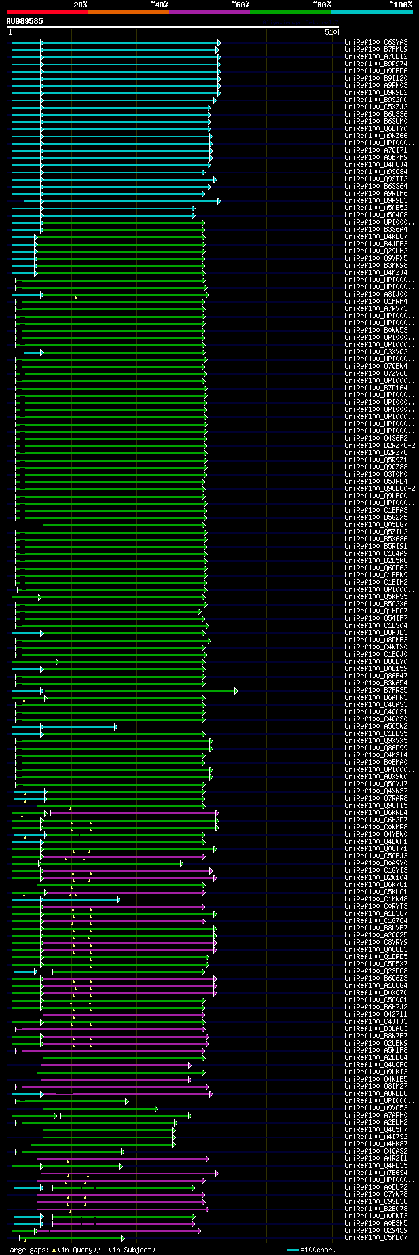Click the hit label UniRef100_A7E6S4
This screenshot has width=419, height=1255.
[x=376, y=1173]
